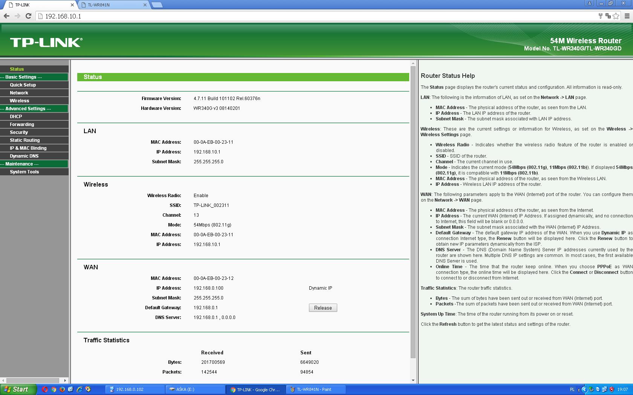633x395 pixels.
Task: Launch Opera from quick launch
Action: [45, 389]
